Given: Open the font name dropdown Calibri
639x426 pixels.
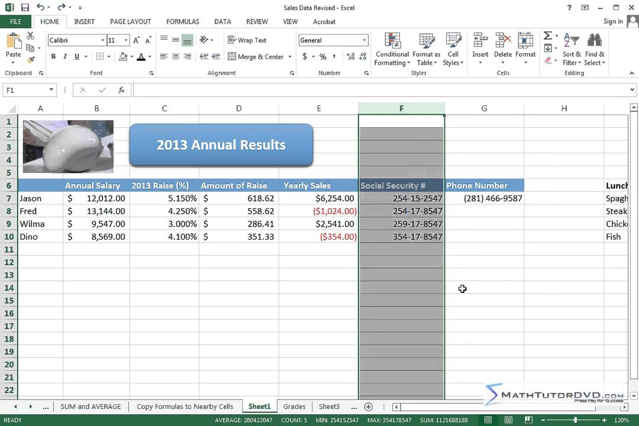Looking at the screenshot, I should [103, 40].
